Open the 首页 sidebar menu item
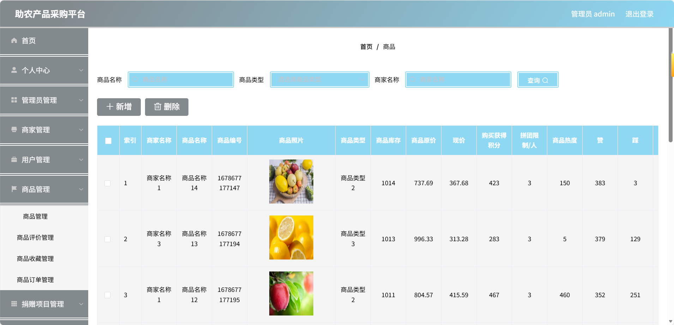The height and width of the screenshot is (325, 674). pos(44,40)
